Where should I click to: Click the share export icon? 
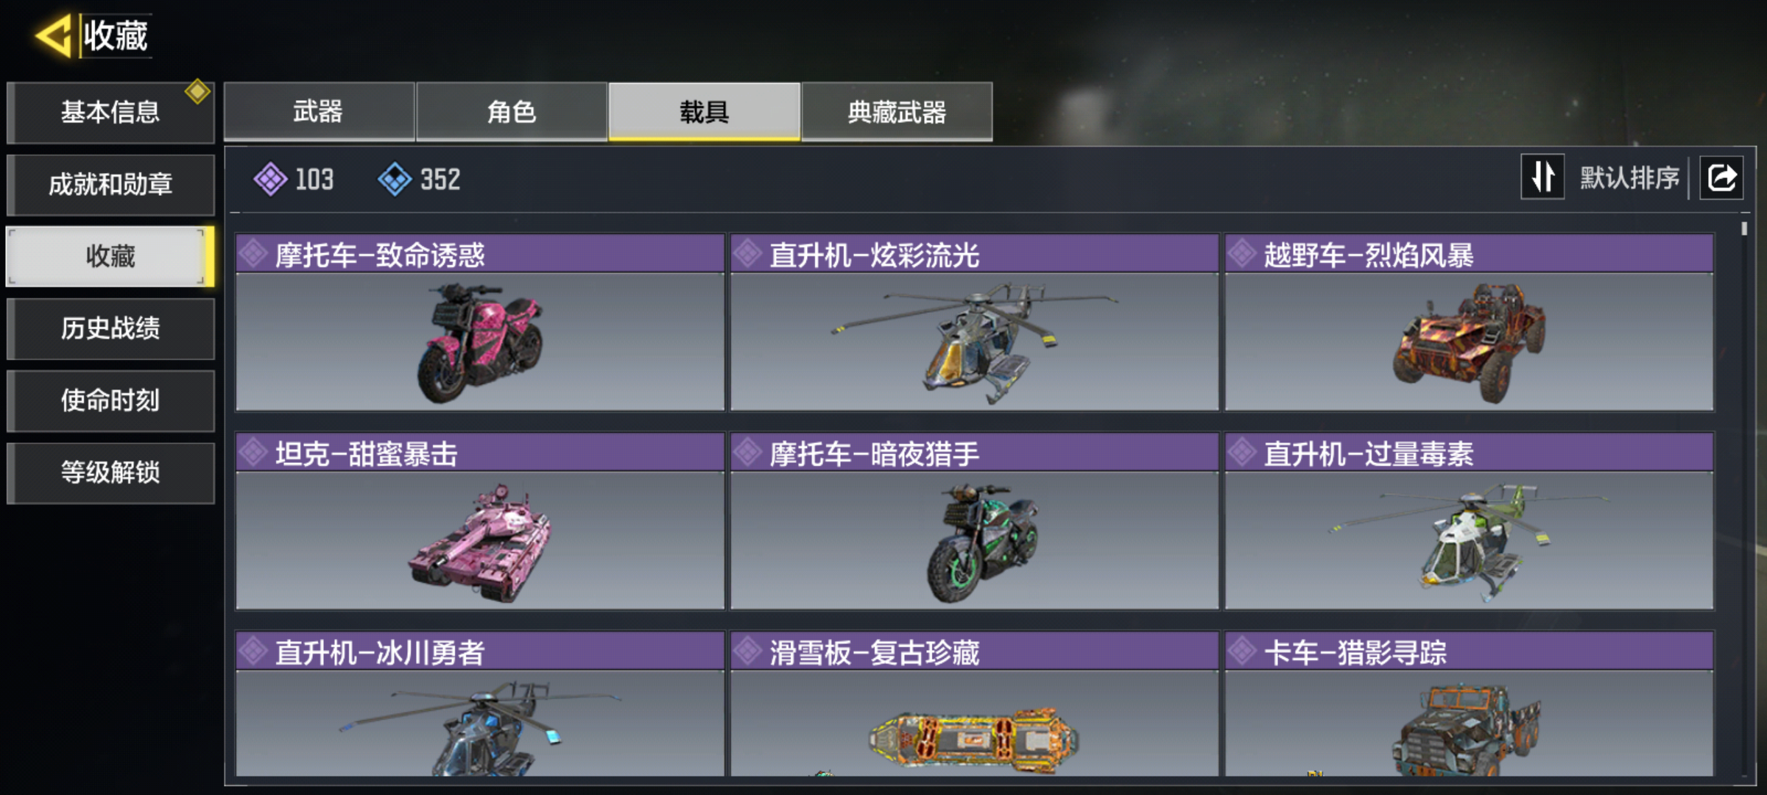tap(1721, 177)
